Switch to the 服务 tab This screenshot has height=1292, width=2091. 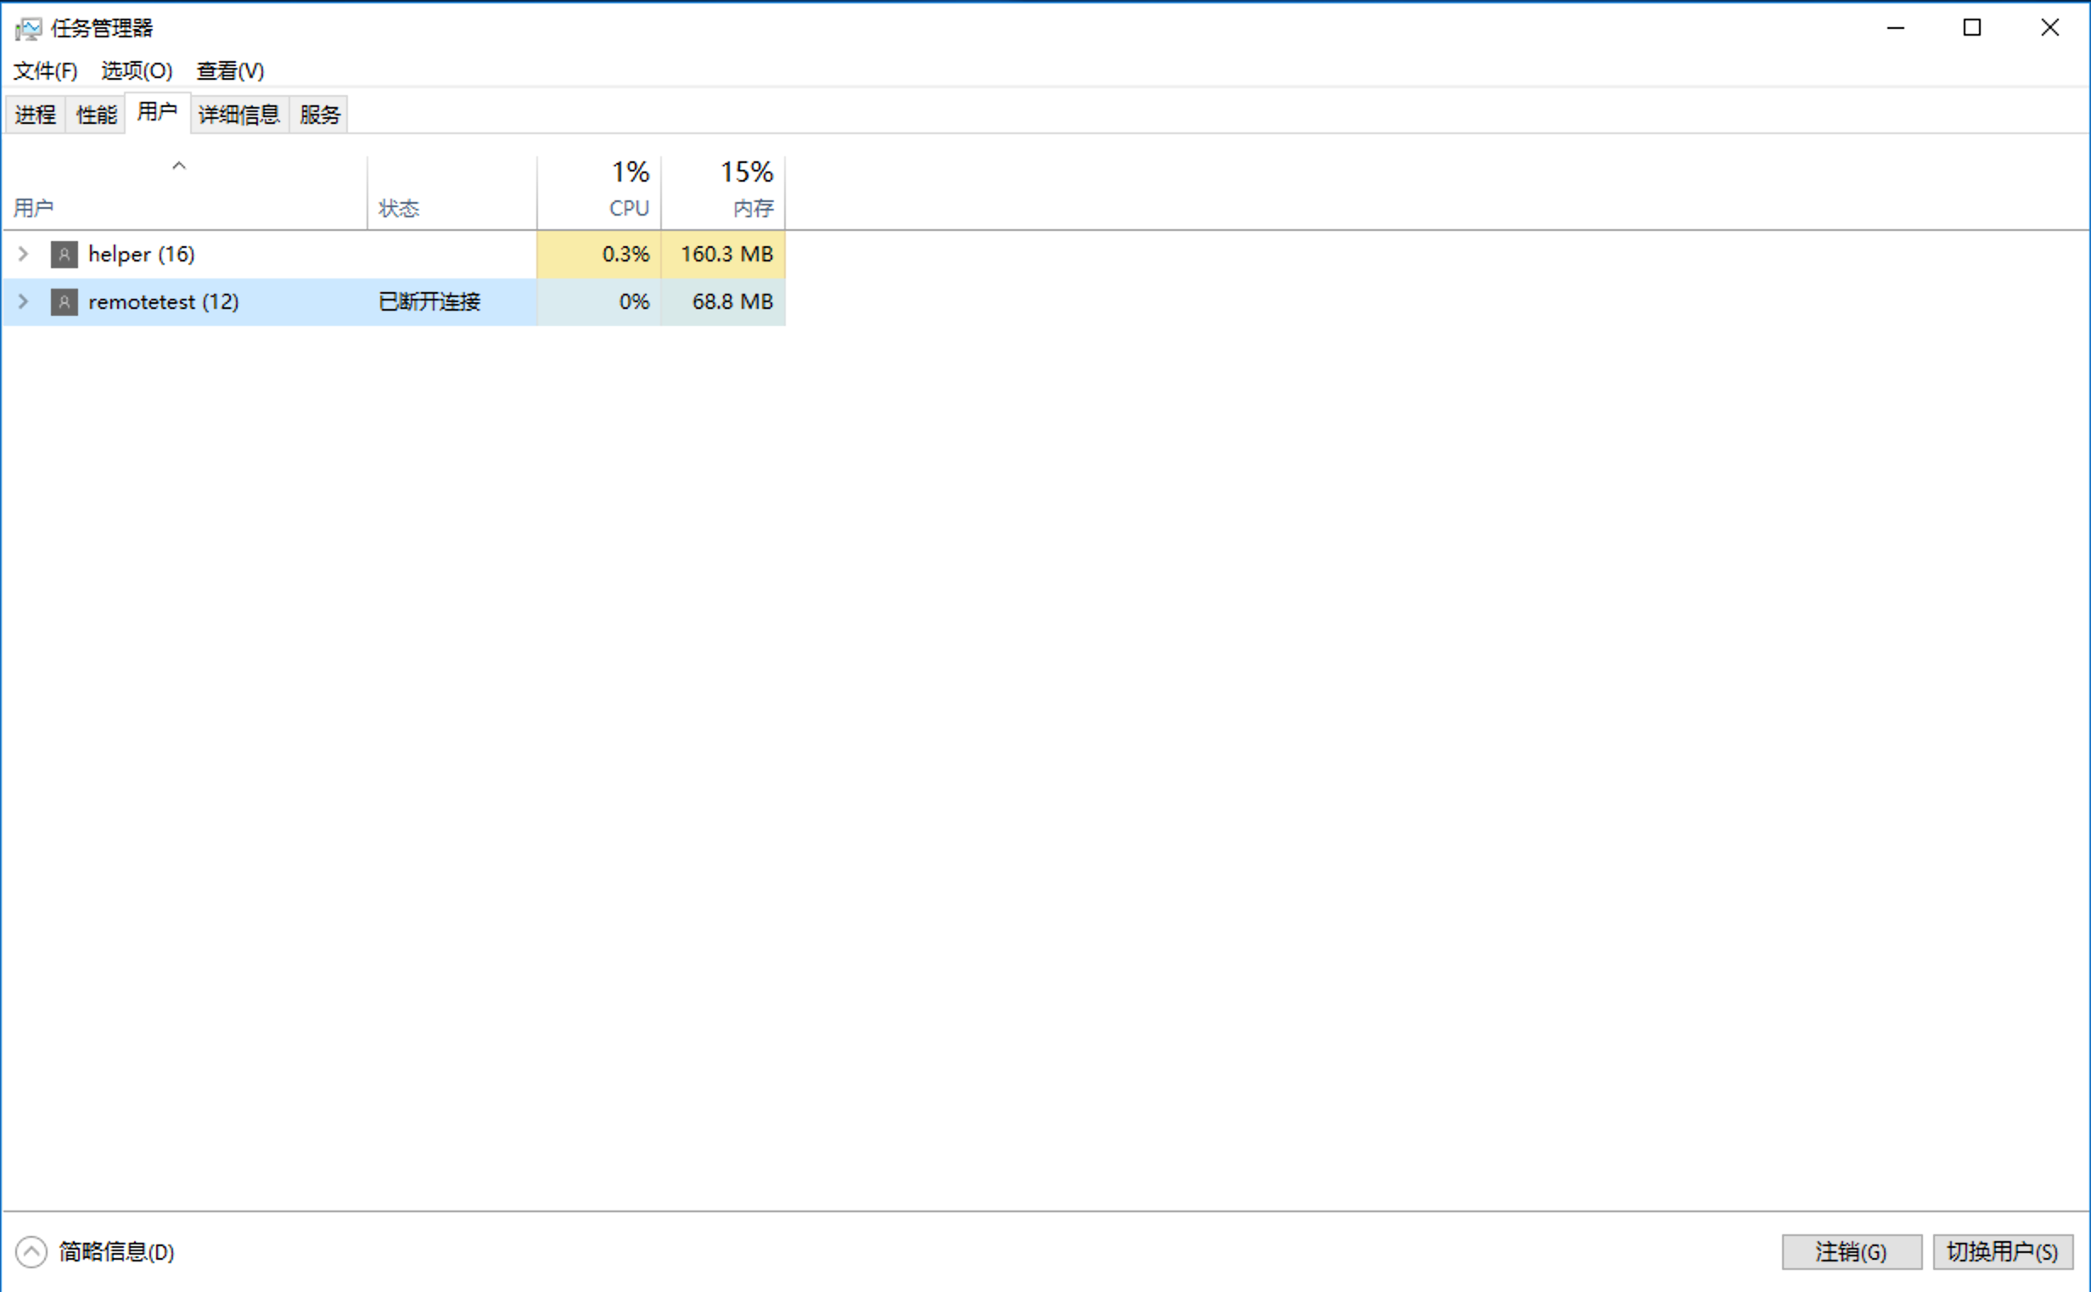[319, 115]
